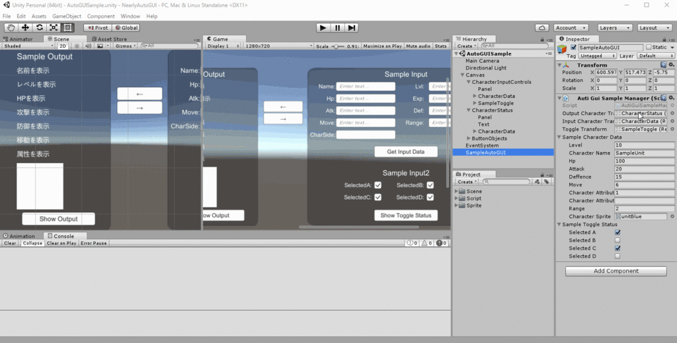This screenshot has height=343, width=677.
Task: Open the Layers dropdown
Action: point(614,28)
